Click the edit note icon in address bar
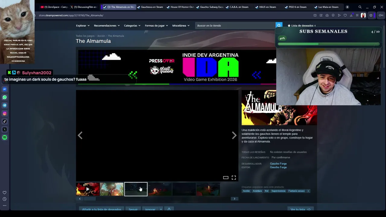This screenshot has height=217, width=386. pyautogui.click(x=321, y=15)
